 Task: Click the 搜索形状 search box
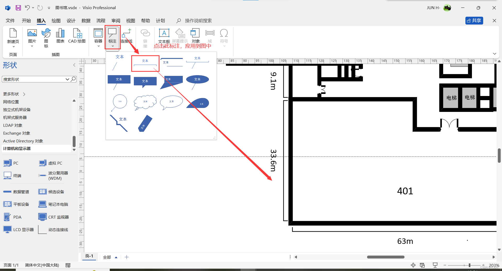(33, 79)
